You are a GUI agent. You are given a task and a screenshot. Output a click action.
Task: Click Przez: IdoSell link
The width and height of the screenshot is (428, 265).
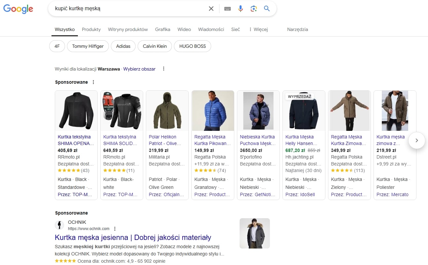pos(300,194)
